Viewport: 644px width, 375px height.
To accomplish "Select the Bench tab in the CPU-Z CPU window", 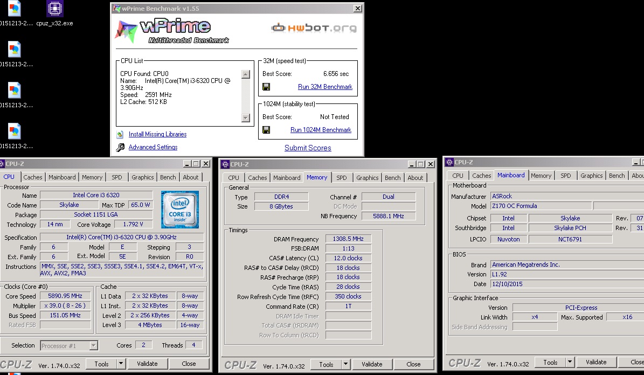I will (x=168, y=177).
